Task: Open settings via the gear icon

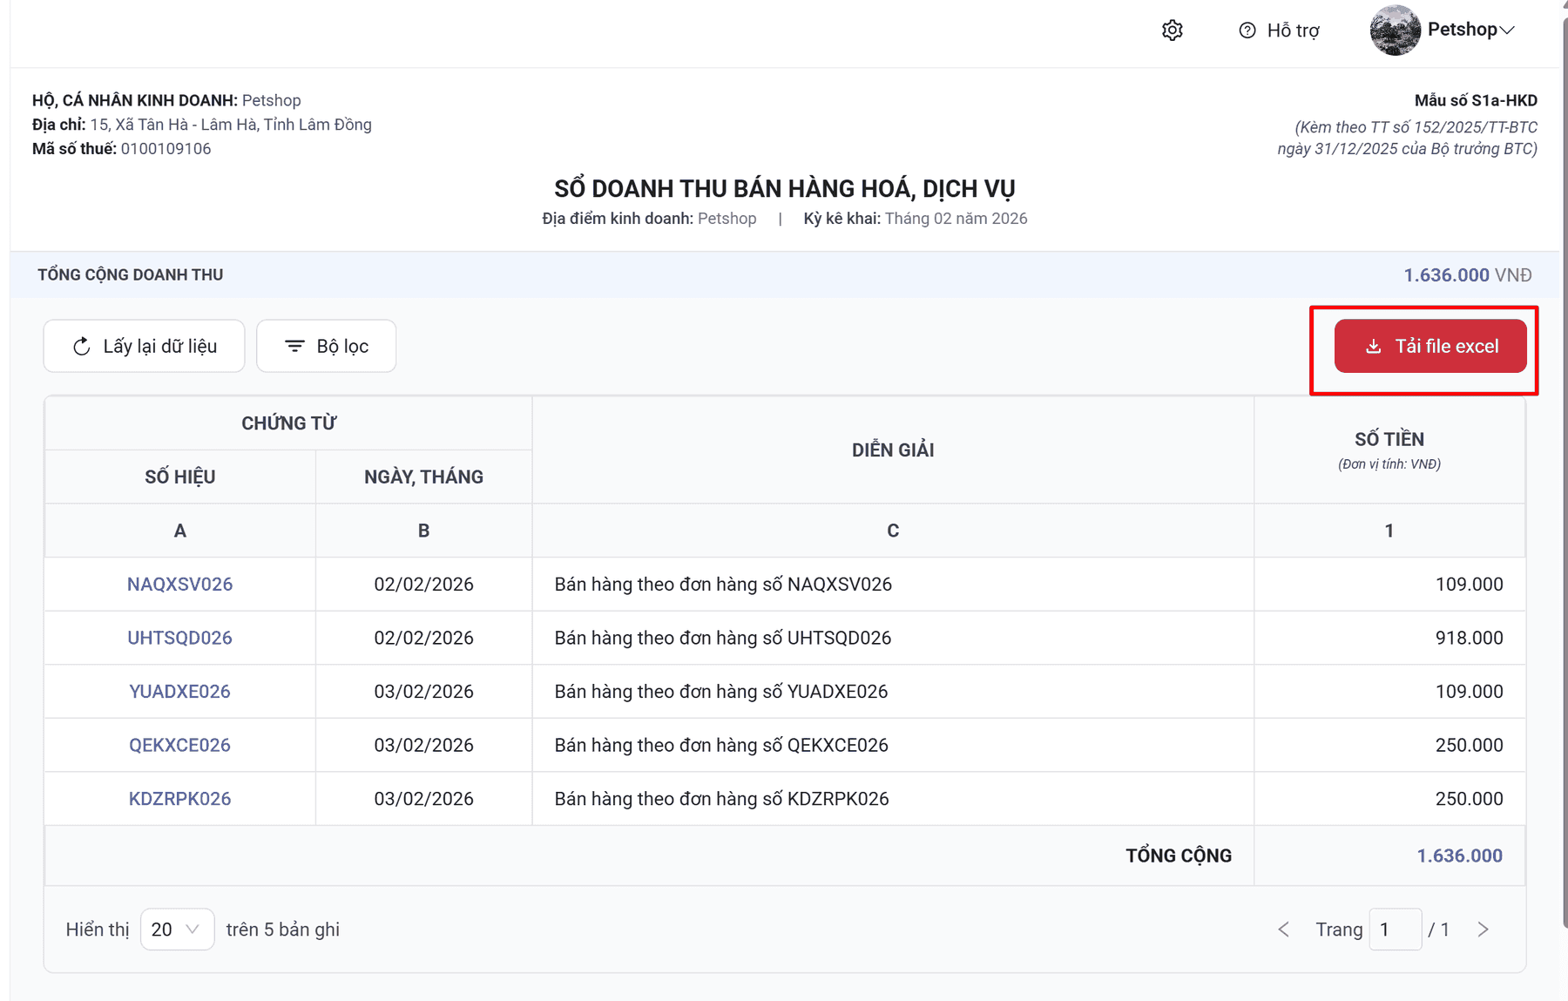Action: 1173,30
